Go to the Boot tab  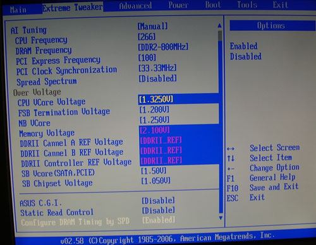[213, 5]
